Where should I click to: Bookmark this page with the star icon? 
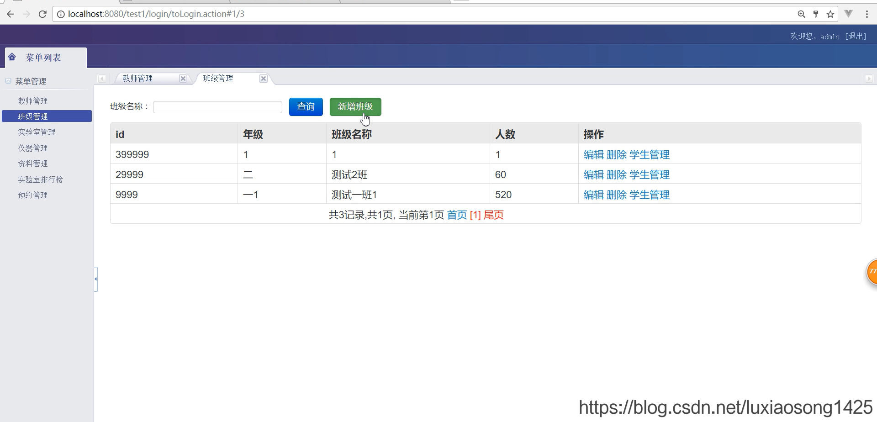830,14
